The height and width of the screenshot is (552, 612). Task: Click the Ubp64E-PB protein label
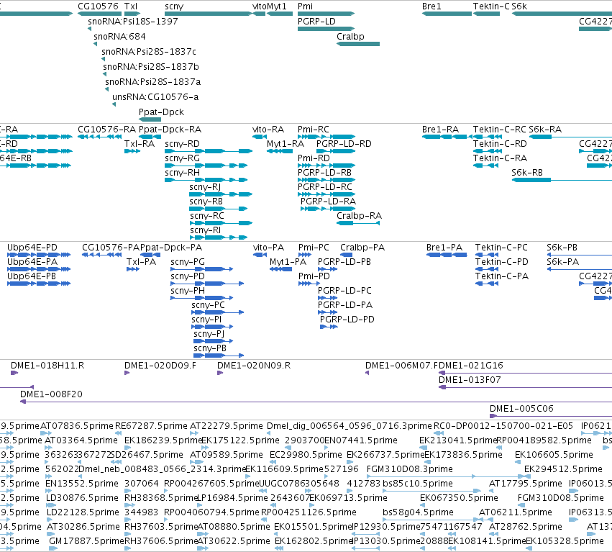pyautogui.click(x=32, y=276)
